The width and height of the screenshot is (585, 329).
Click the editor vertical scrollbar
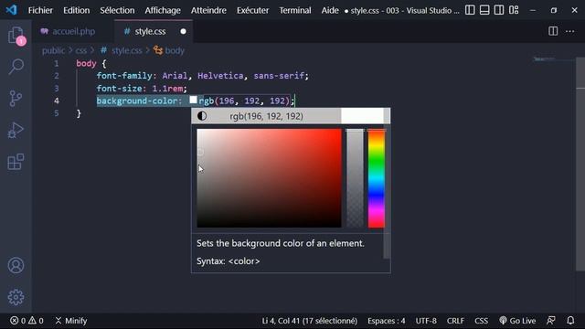click(x=580, y=164)
